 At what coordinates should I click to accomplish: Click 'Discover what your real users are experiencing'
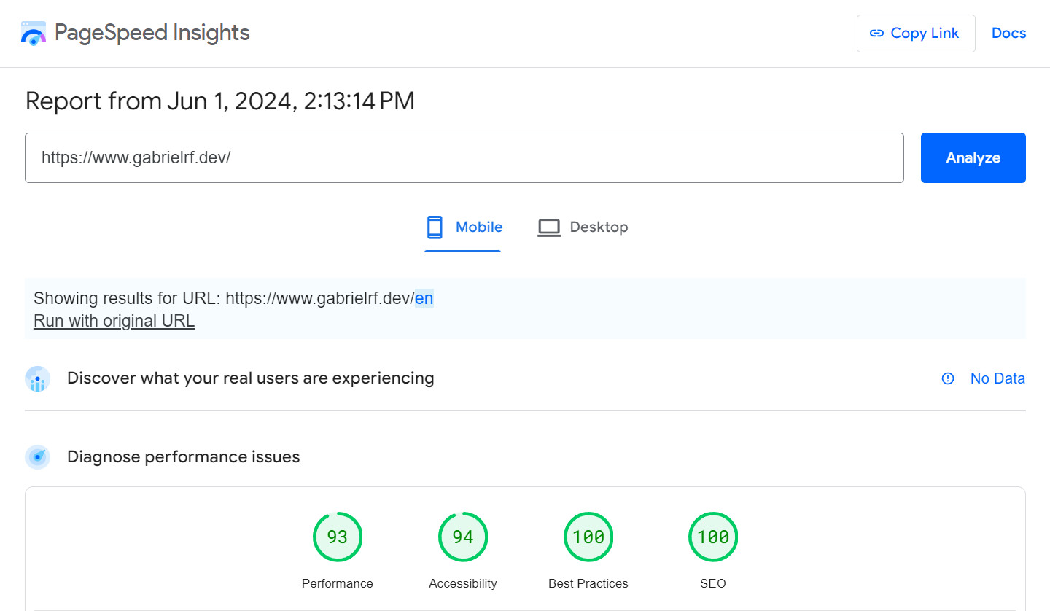click(x=251, y=378)
